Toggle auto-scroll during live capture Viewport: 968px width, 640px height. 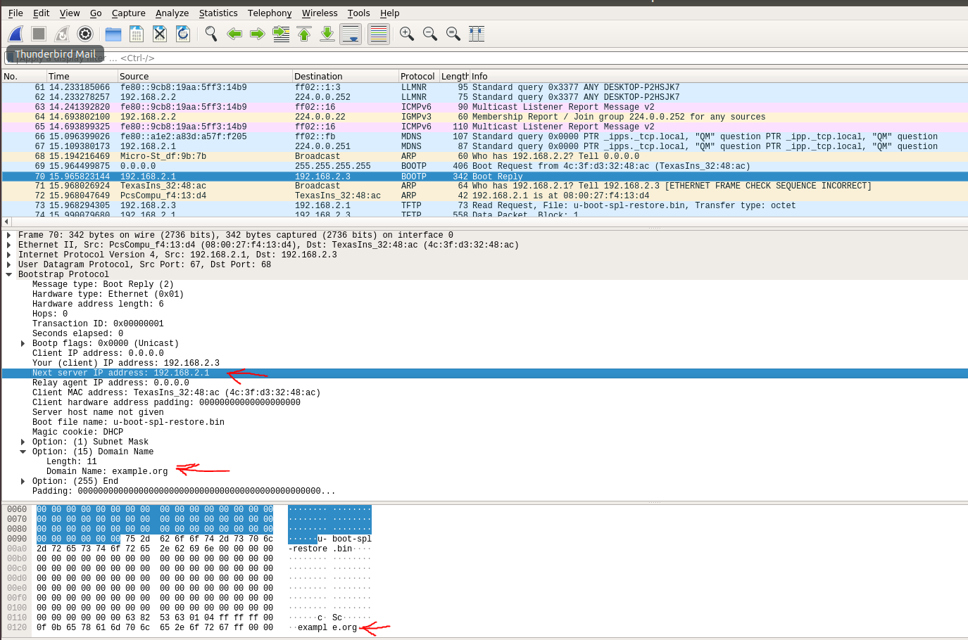[x=351, y=34]
